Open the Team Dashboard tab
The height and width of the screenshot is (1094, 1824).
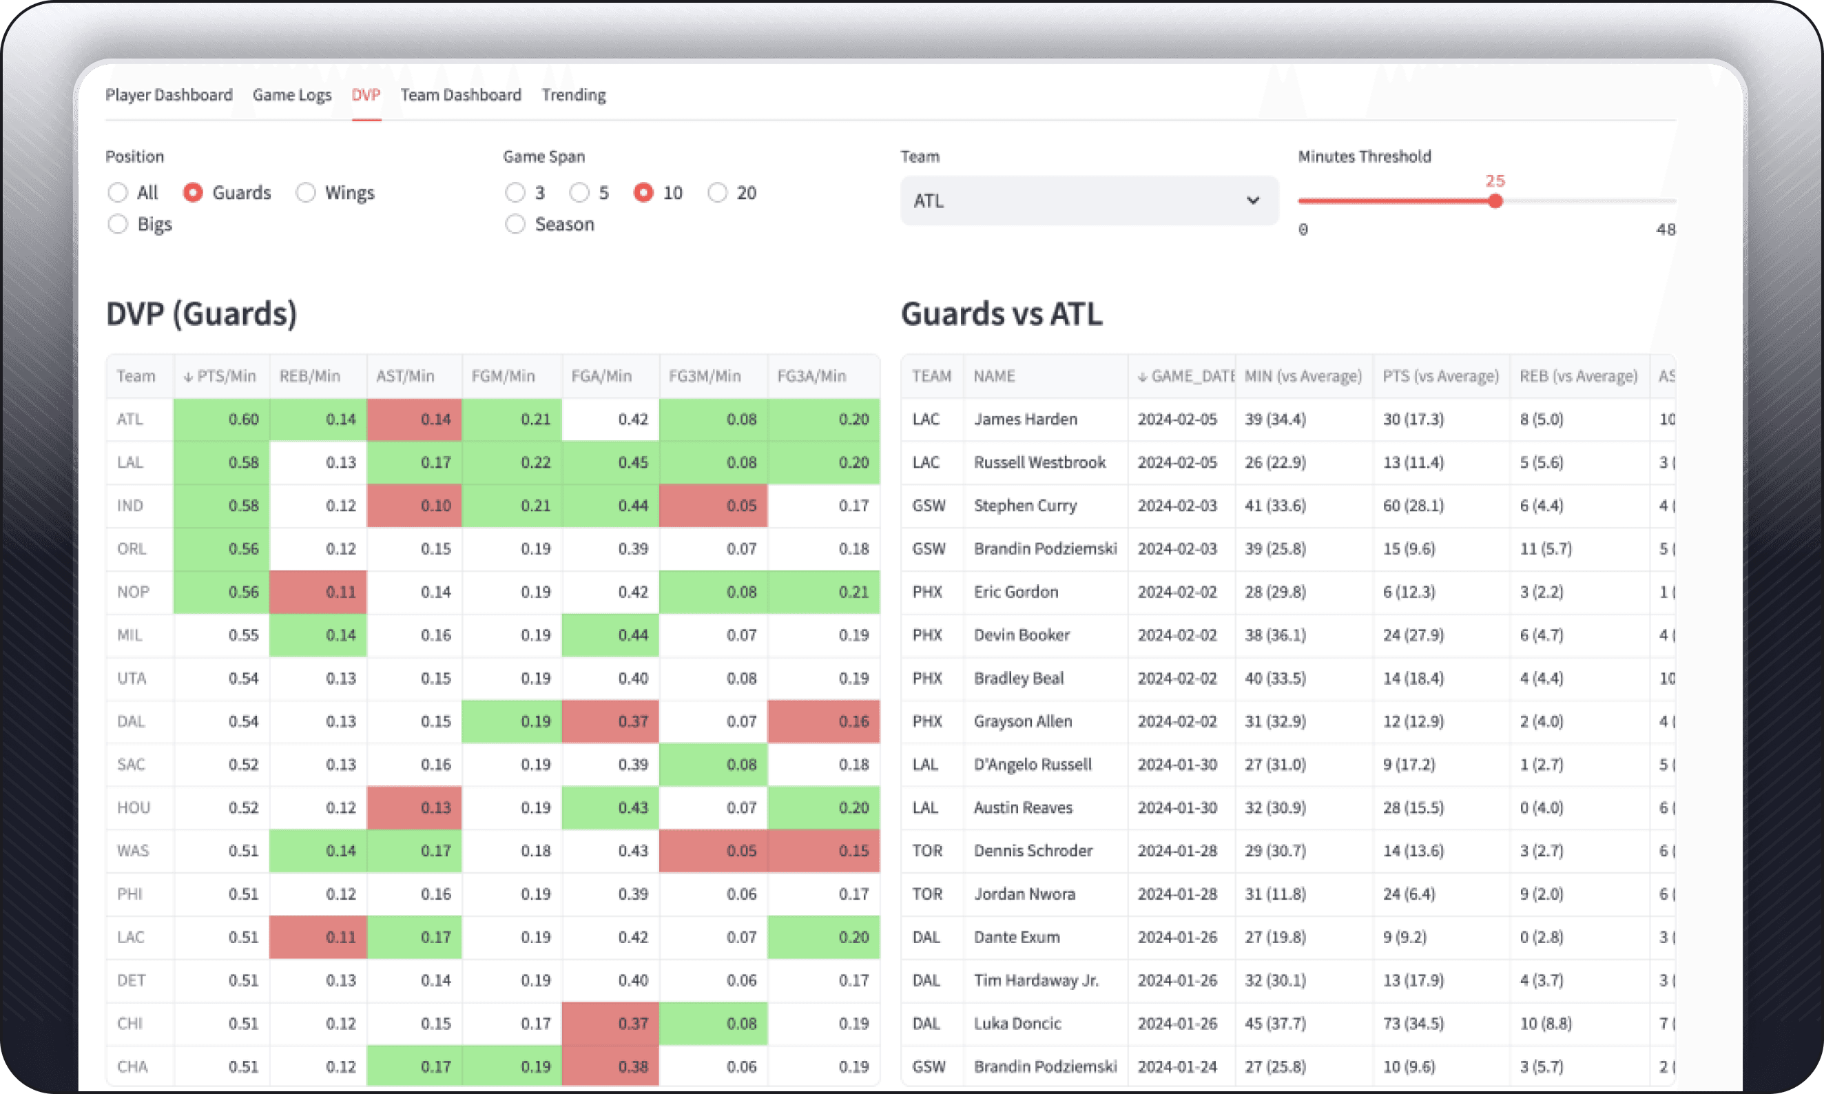[461, 95]
